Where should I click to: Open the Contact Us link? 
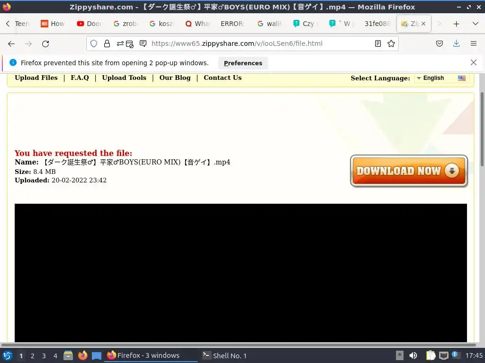223,78
